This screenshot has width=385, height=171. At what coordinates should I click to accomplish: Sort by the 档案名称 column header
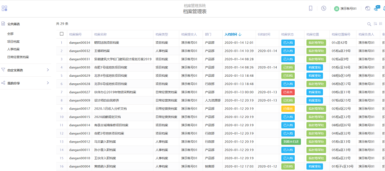(100, 34)
